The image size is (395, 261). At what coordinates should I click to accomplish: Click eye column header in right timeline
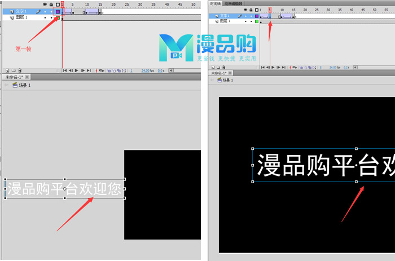(x=245, y=10)
